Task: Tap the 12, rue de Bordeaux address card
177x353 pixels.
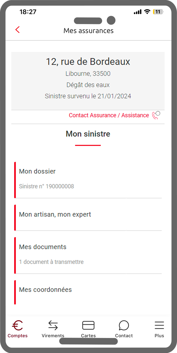Action: tap(88, 81)
